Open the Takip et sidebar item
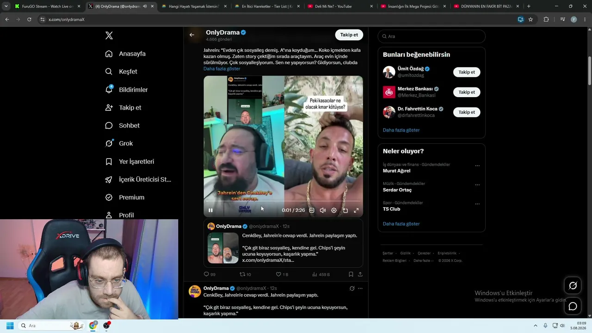Image resolution: width=592 pixels, height=333 pixels. pyautogui.click(x=123, y=108)
